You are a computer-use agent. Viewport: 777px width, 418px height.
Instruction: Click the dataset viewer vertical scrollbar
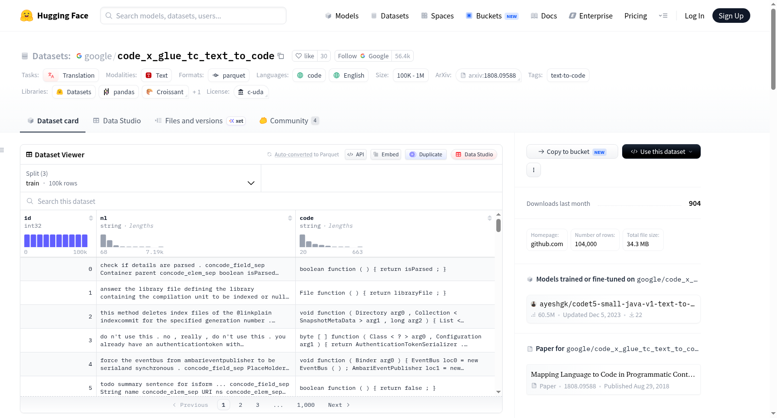point(498,225)
